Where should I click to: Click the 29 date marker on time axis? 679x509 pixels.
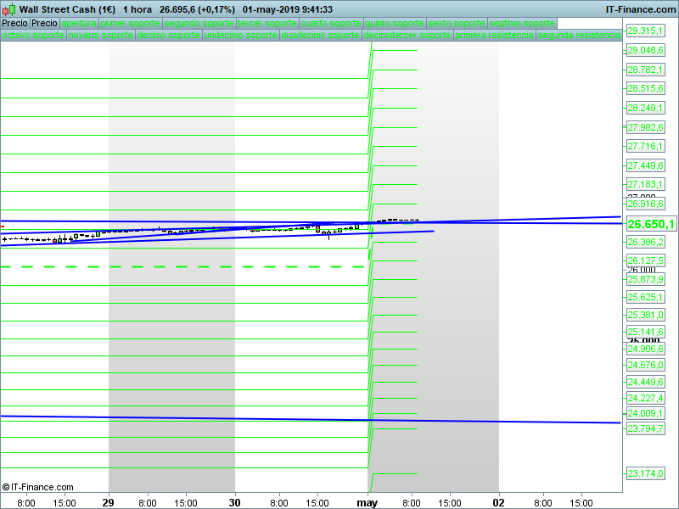pos(109,502)
